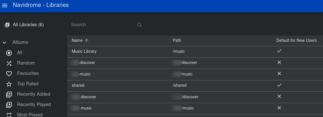
Task: Toggle Music Library default checkmark
Action: tap(279, 51)
